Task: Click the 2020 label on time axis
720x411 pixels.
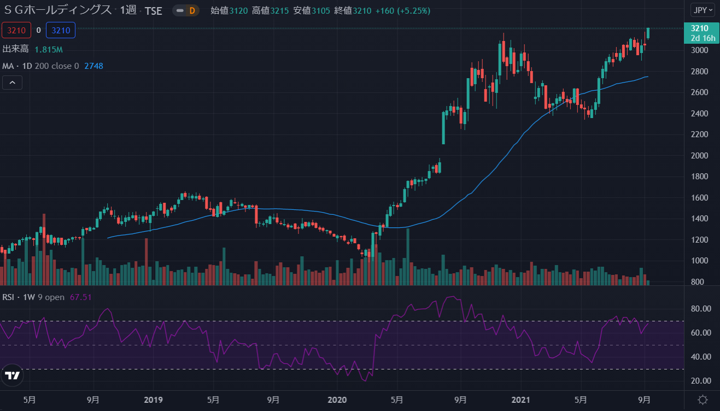Action: (337, 400)
